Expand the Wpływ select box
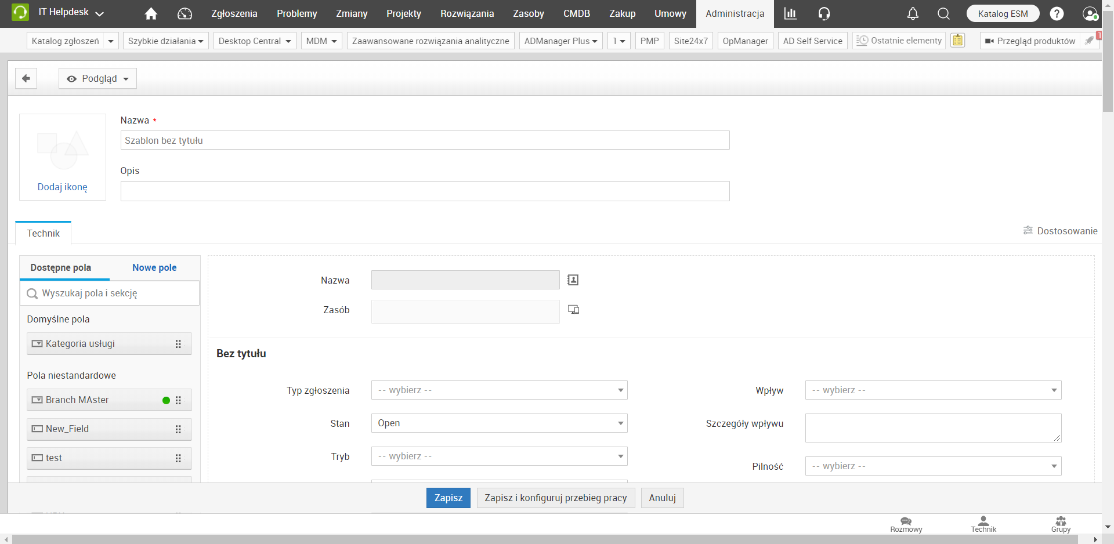 (933, 390)
